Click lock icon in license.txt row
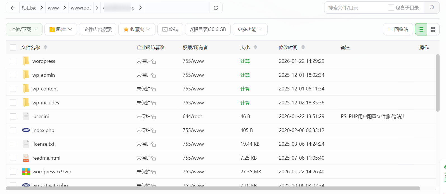446x194 pixels. pos(154,144)
